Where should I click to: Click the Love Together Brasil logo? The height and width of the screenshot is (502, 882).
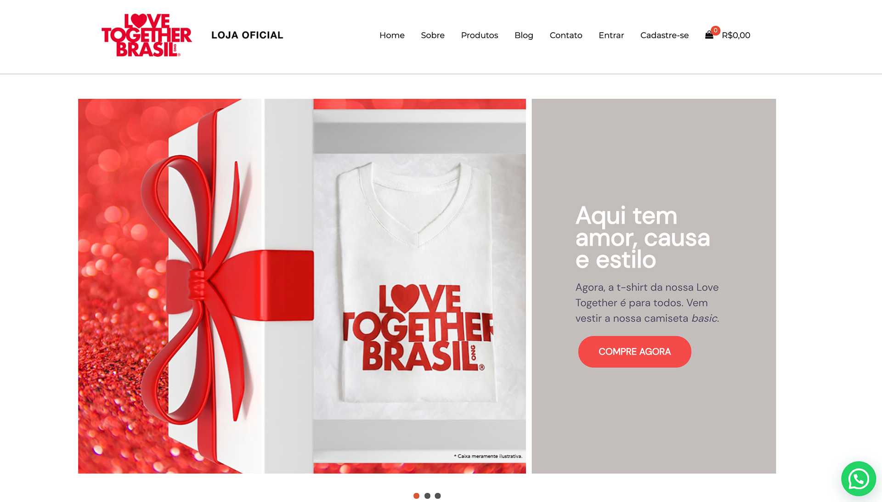click(x=147, y=35)
